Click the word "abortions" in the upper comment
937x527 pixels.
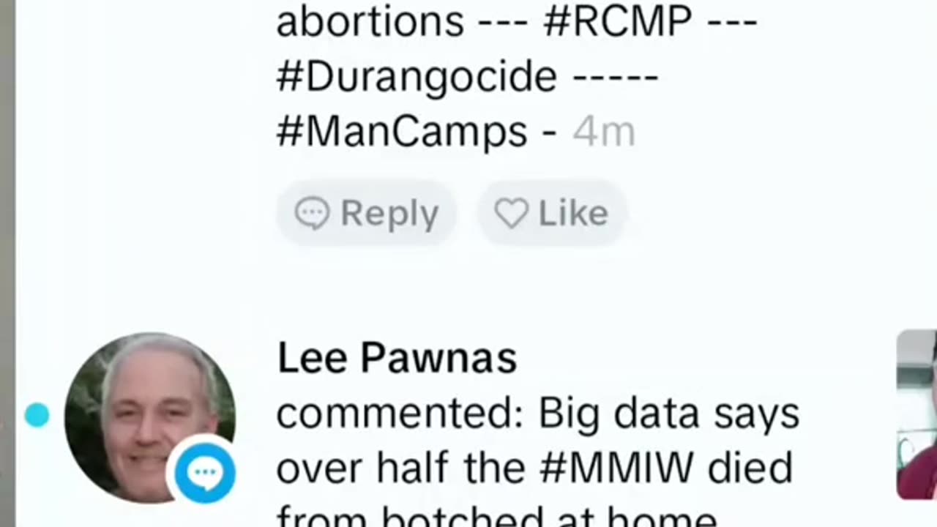pyautogui.click(x=370, y=21)
